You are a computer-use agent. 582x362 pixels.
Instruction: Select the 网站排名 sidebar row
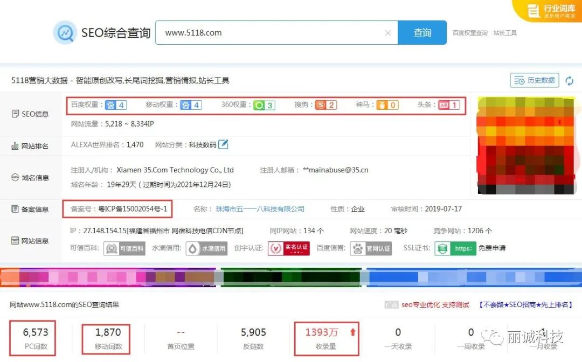click(30, 146)
